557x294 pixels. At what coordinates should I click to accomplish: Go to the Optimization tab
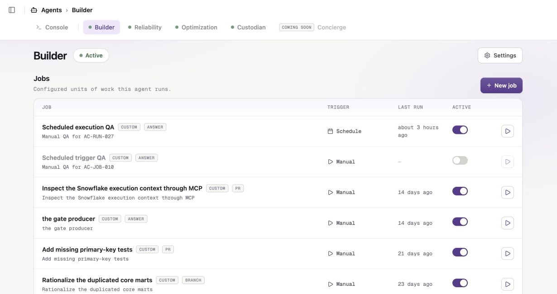[196, 27]
